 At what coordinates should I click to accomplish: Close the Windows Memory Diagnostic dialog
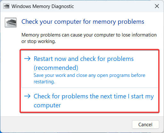[x=157, y=6]
